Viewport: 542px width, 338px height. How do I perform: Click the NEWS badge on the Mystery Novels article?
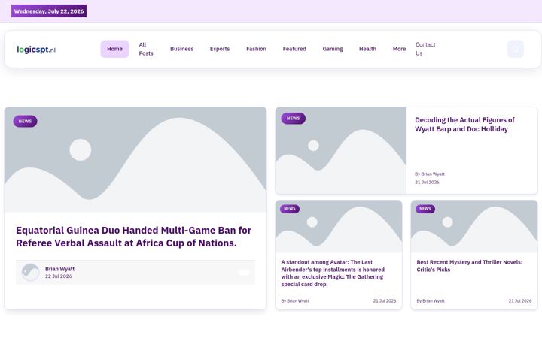coord(425,209)
